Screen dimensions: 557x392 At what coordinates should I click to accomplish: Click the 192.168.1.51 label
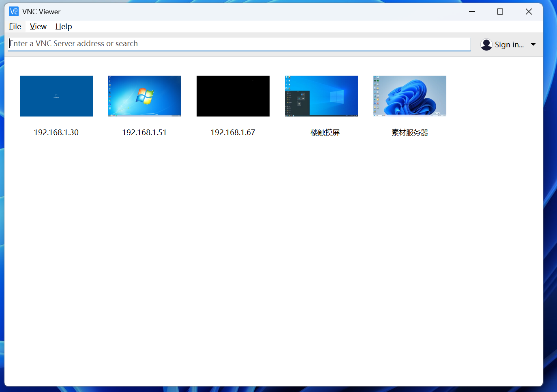pyautogui.click(x=145, y=133)
